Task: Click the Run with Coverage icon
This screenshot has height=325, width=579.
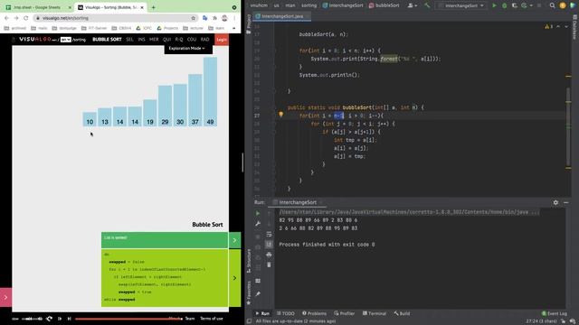Action: tap(515, 5)
